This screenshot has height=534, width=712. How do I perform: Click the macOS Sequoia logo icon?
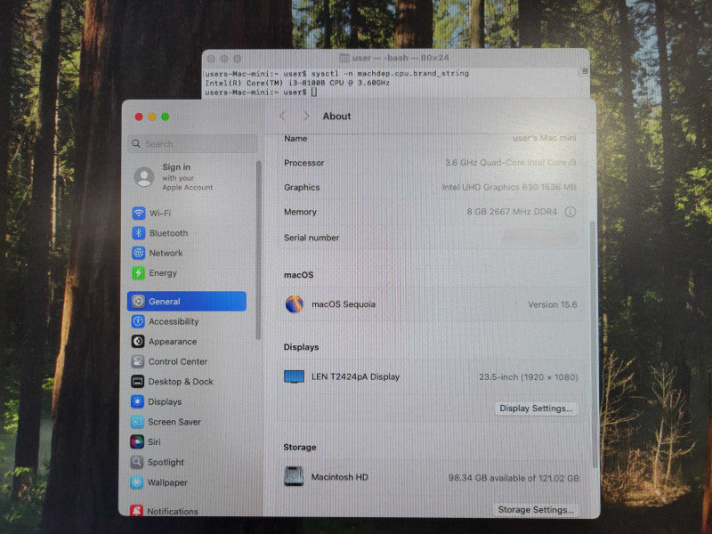[295, 304]
